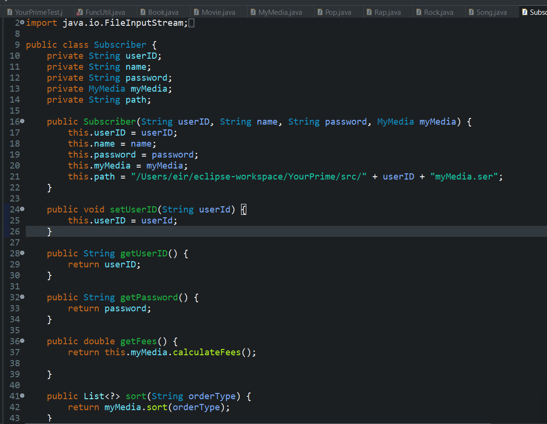Collapse the sort method fold on line 41
The width and height of the screenshot is (547, 424).
21,396
